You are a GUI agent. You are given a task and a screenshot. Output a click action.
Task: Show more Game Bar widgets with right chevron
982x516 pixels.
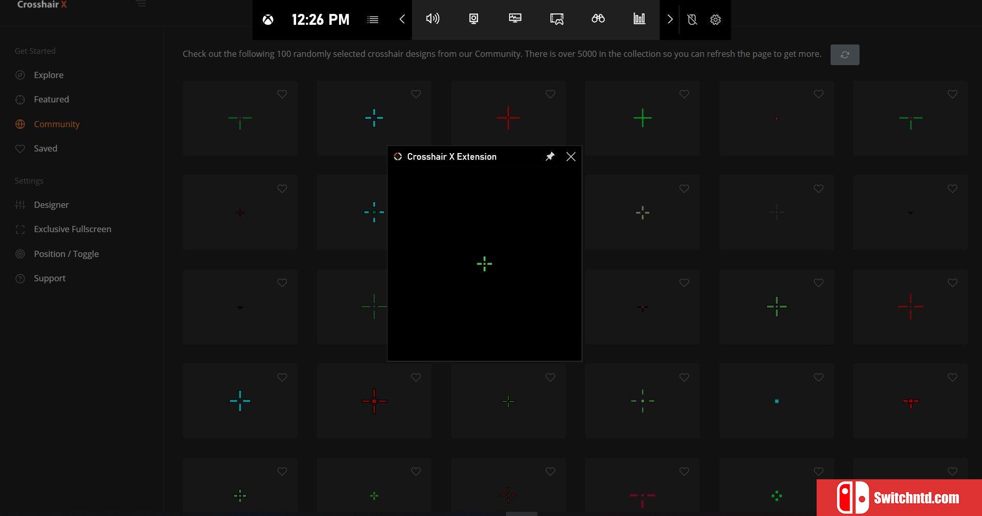670,19
